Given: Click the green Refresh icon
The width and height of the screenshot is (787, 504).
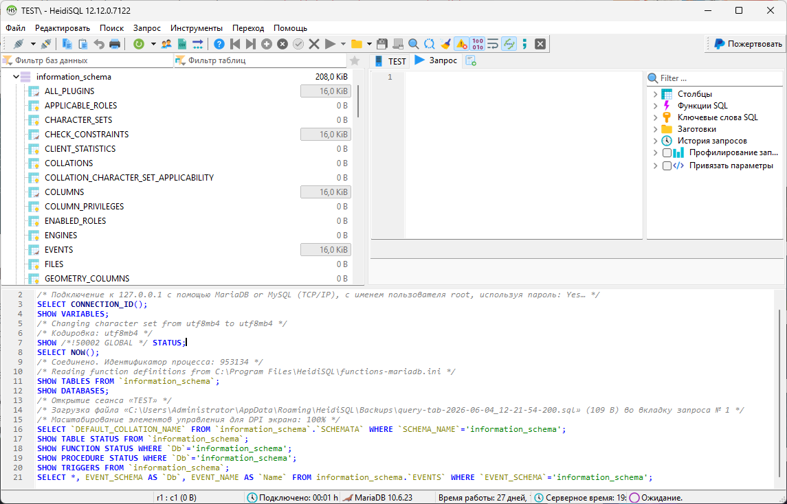Looking at the screenshot, I should 139,44.
